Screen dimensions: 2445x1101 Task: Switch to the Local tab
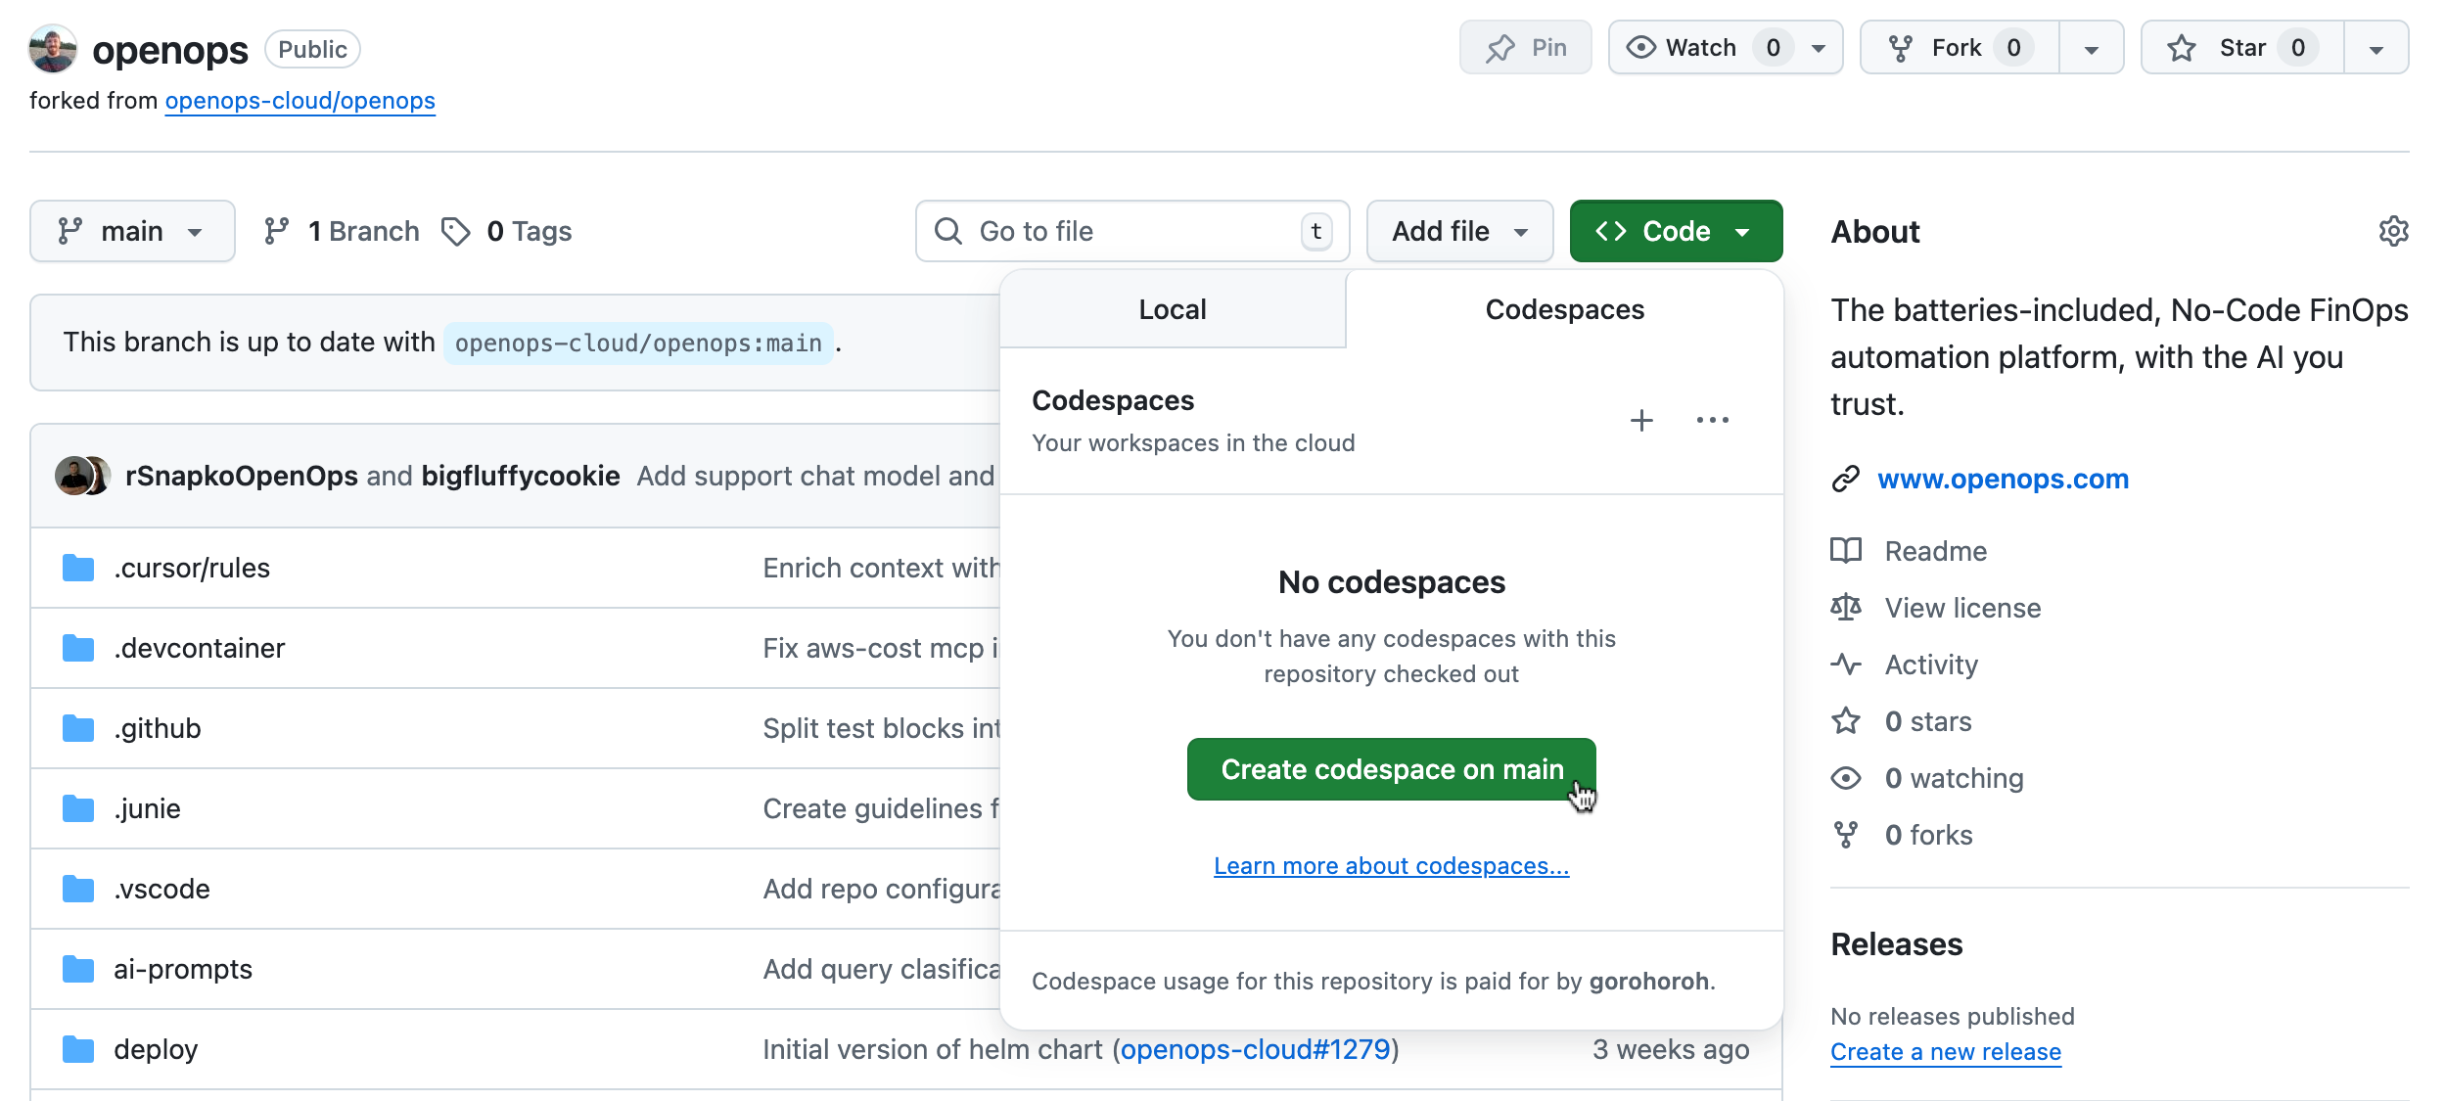pos(1172,309)
